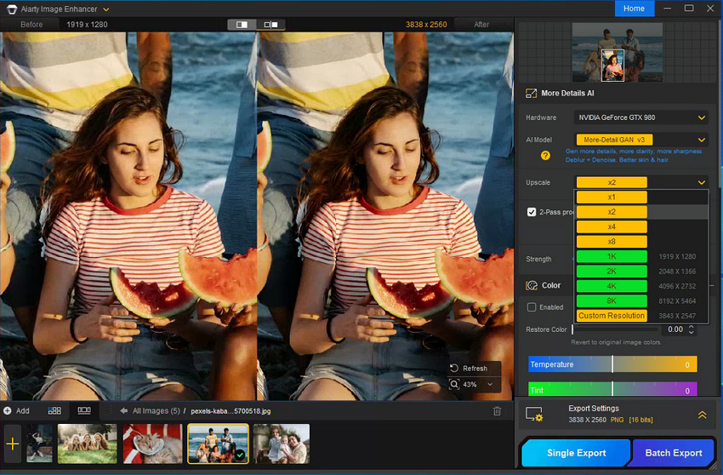Viewport: 723px width, 475px height.
Task: Choose x4 upscale option
Action: [x=612, y=226]
